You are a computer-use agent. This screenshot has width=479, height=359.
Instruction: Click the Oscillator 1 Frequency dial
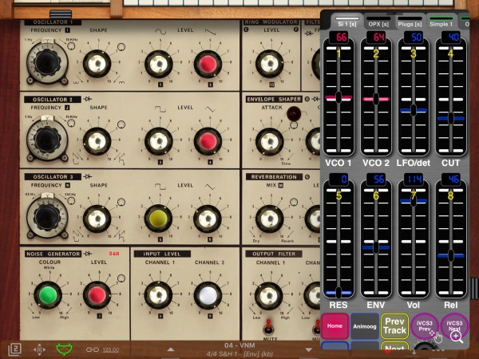47,62
